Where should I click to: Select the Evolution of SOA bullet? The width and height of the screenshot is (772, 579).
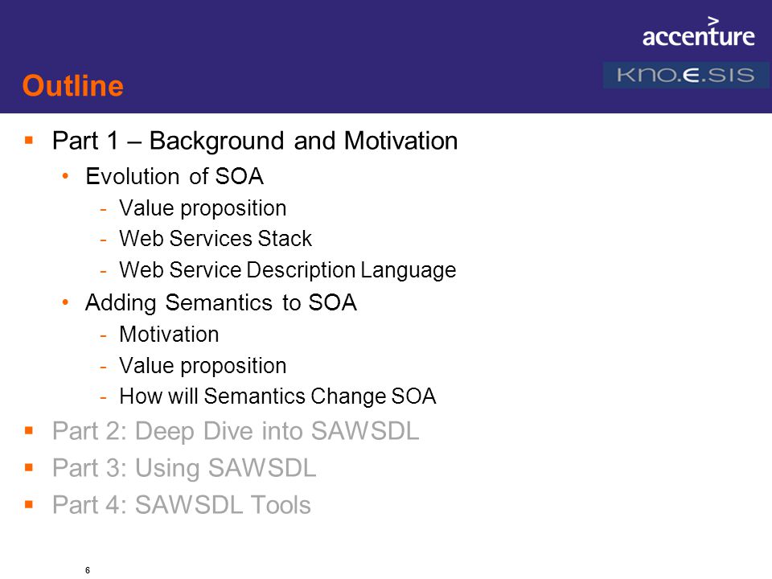coord(175,176)
